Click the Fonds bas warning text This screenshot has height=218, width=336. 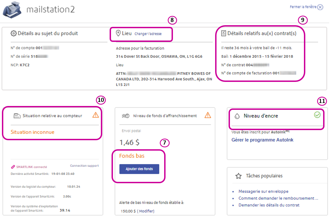pyautogui.click(x=132, y=156)
